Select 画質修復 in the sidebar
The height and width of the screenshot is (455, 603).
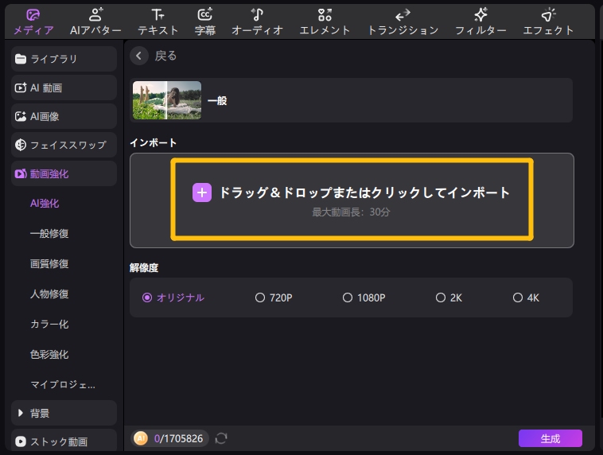(x=49, y=264)
